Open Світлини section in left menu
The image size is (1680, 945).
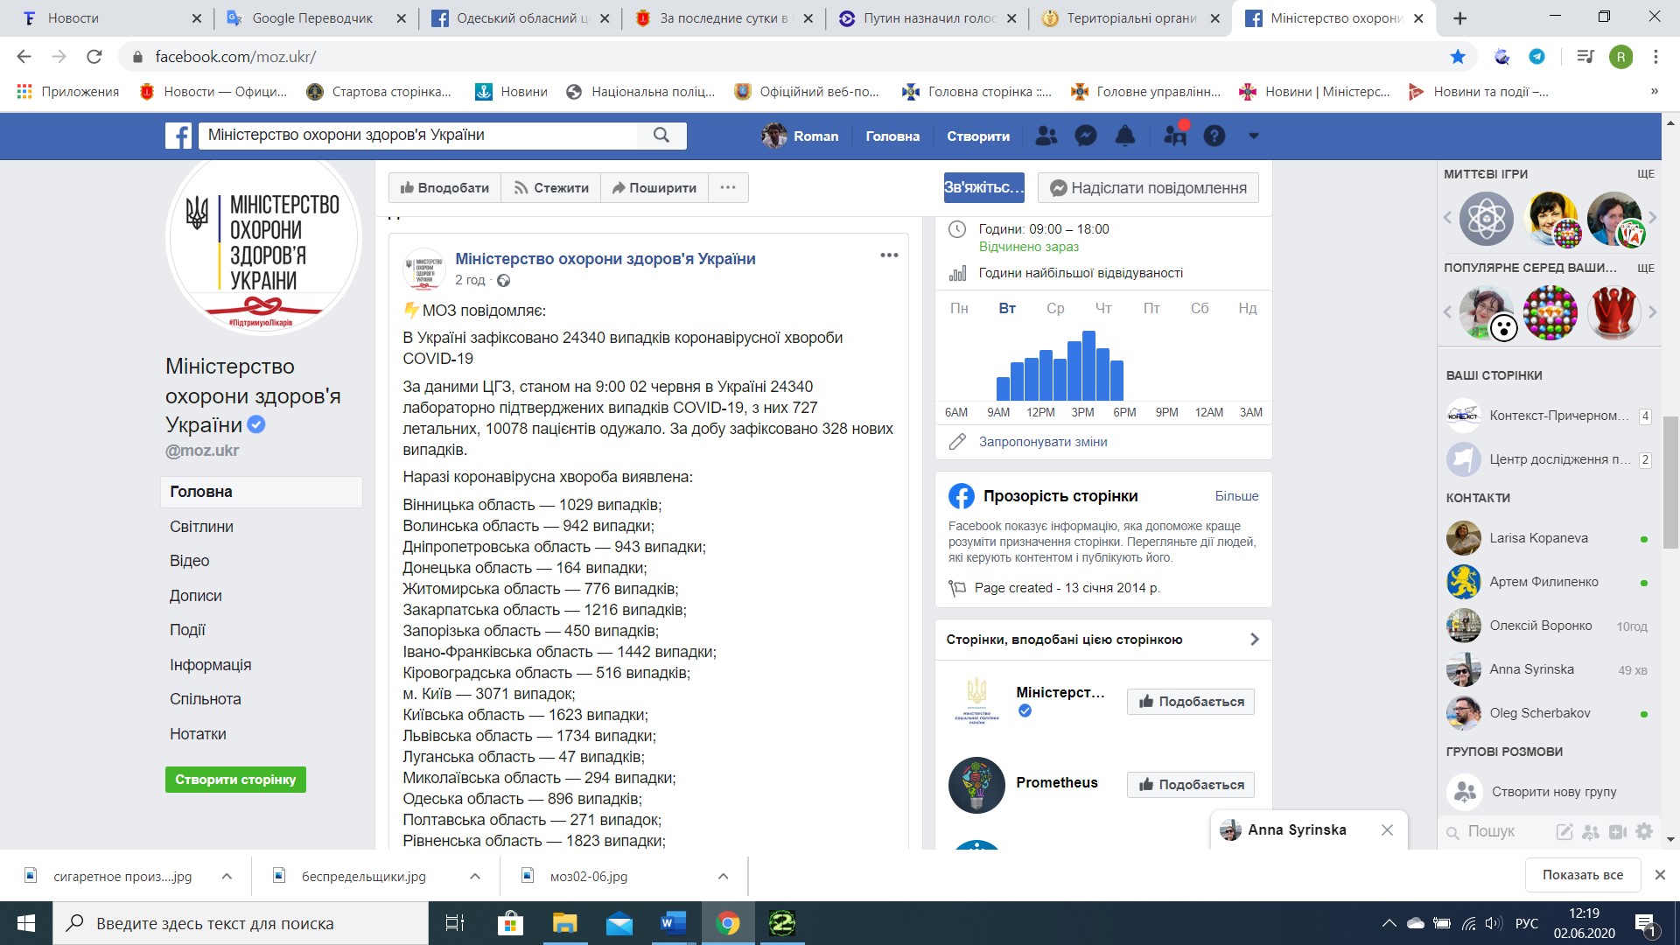point(201,527)
